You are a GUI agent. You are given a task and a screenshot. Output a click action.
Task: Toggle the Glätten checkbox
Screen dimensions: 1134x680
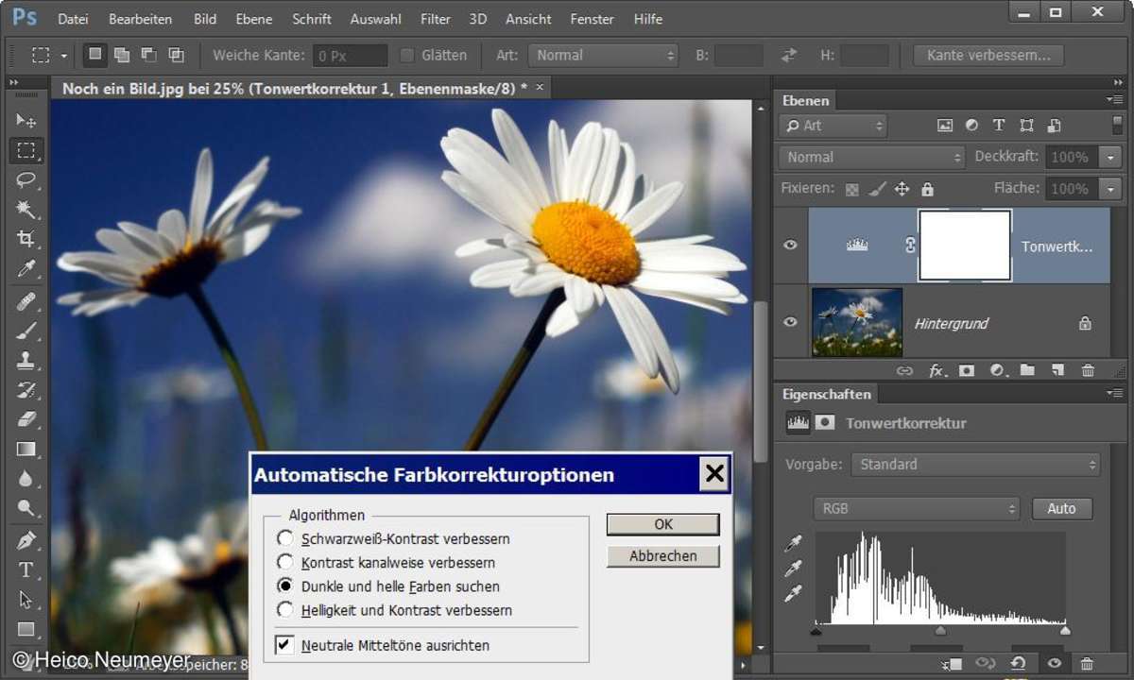pyautogui.click(x=407, y=55)
